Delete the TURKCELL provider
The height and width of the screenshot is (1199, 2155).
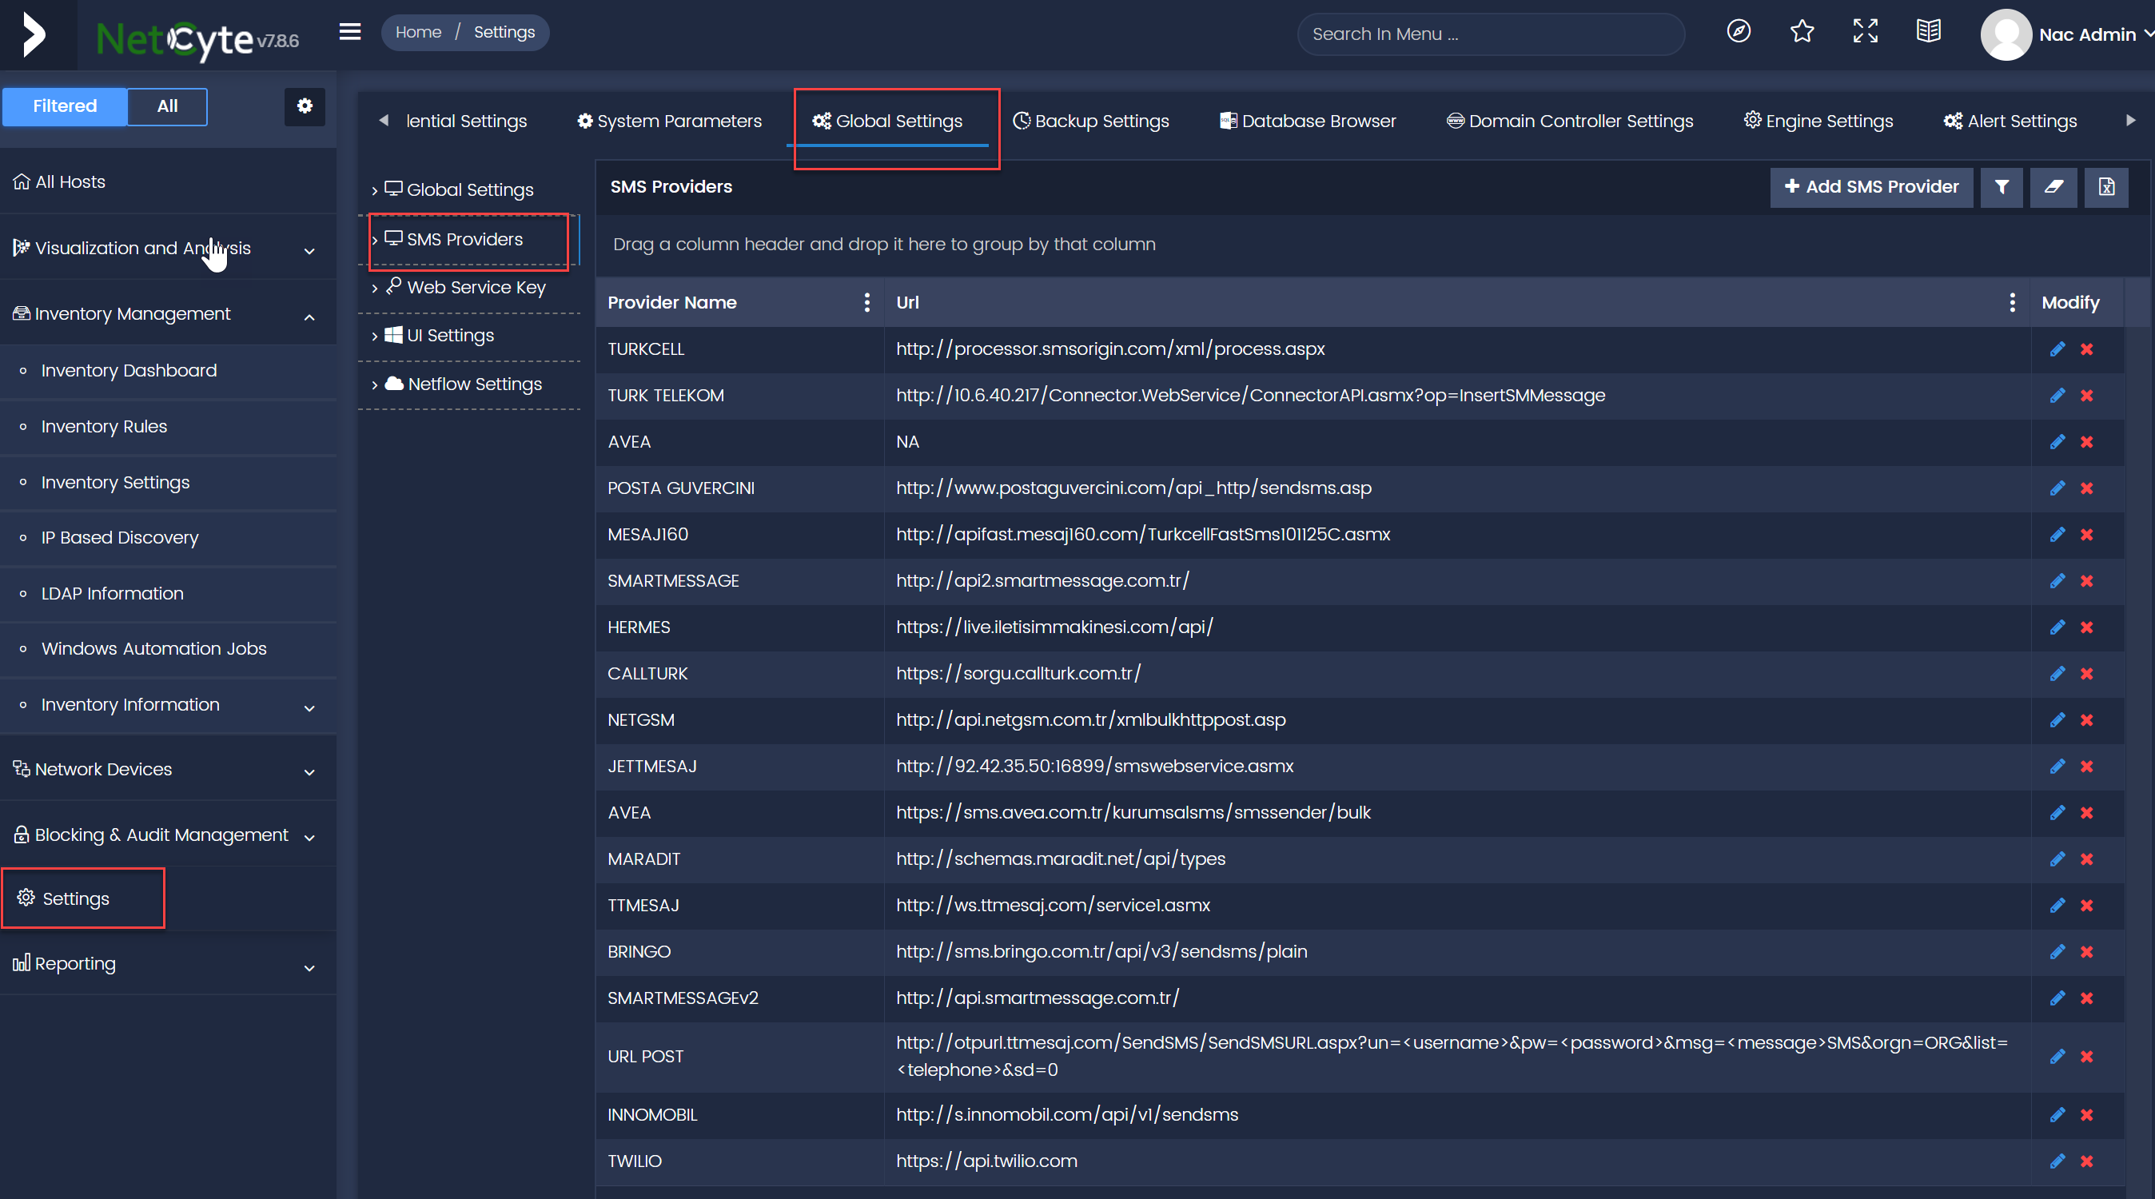point(2086,349)
